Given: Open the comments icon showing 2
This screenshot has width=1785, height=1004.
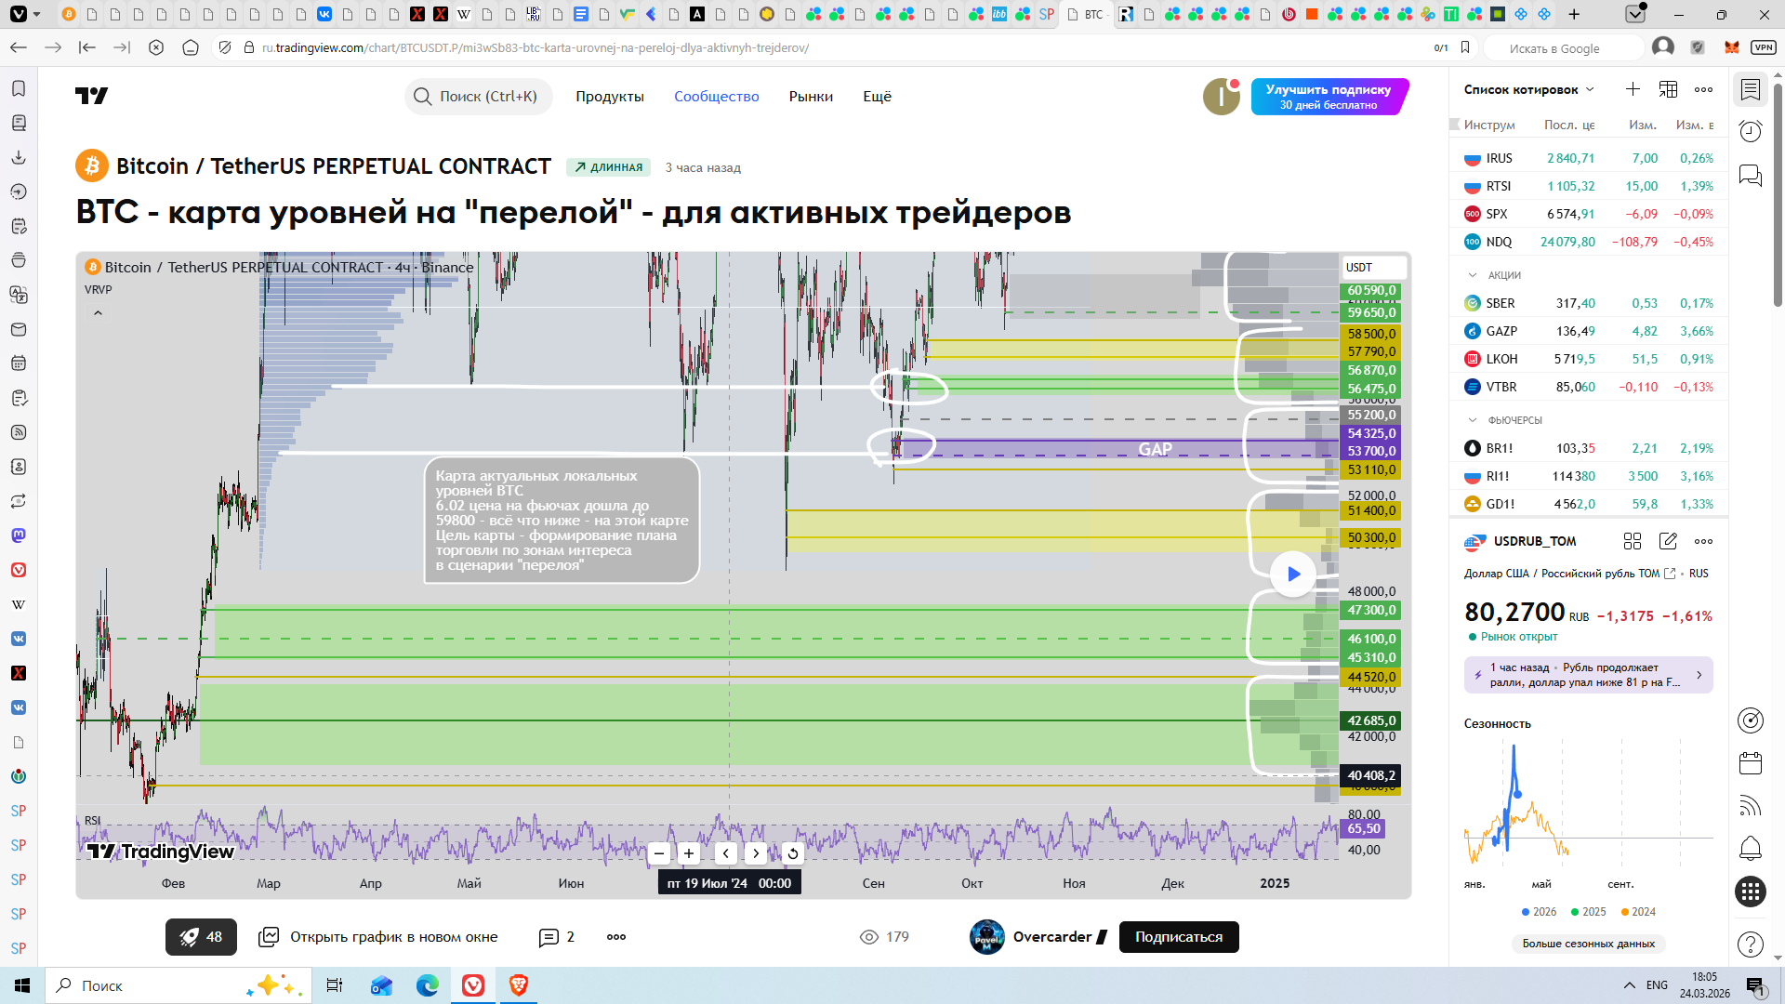Looking at the screenshot, I should point(557,937).
